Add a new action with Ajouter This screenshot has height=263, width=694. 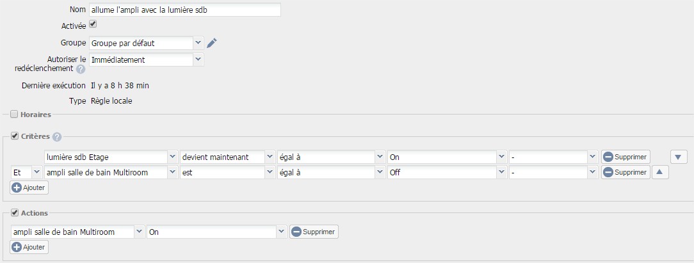click(29, 247)
